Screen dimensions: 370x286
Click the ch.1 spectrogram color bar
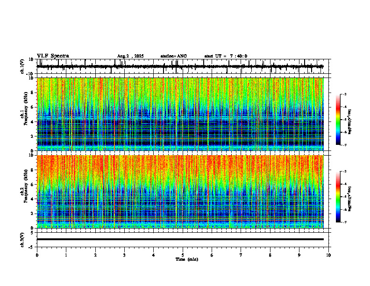[338, 120]
